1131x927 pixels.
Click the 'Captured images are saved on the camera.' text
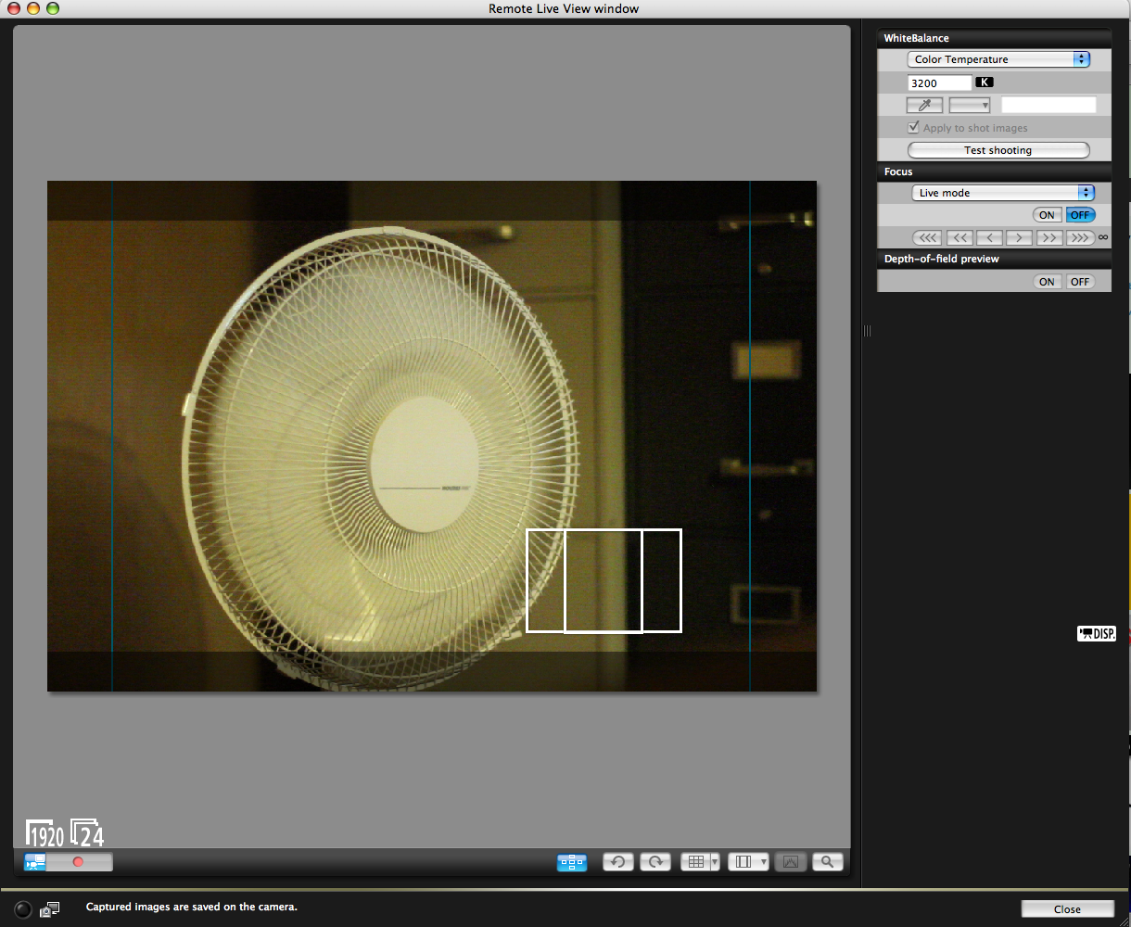[192, 907]
